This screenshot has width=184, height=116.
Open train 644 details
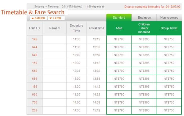coord(34,47)
